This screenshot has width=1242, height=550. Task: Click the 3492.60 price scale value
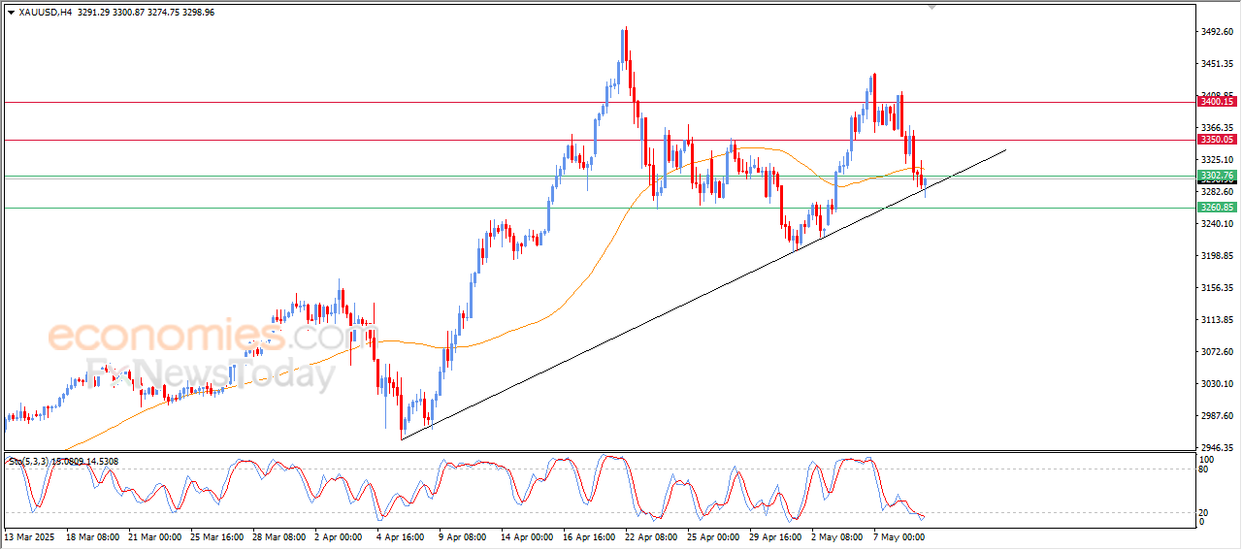point(1216,32)
